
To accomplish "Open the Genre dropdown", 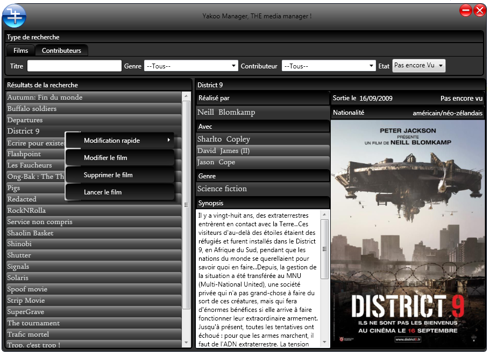I will pos(191,66).
